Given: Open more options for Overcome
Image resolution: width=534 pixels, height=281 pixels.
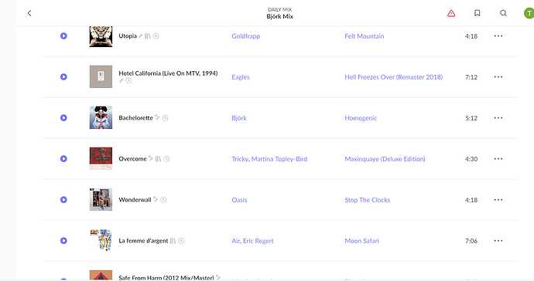Looking at the screenshot, I should pyautogui.click(x=498, y=159).
